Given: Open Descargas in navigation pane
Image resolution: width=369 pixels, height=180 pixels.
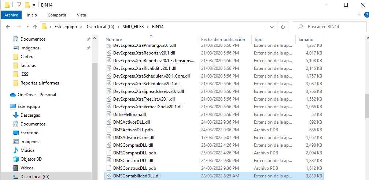Looking at the screenshot, I should pyautogui.click(x=30, y=115).
